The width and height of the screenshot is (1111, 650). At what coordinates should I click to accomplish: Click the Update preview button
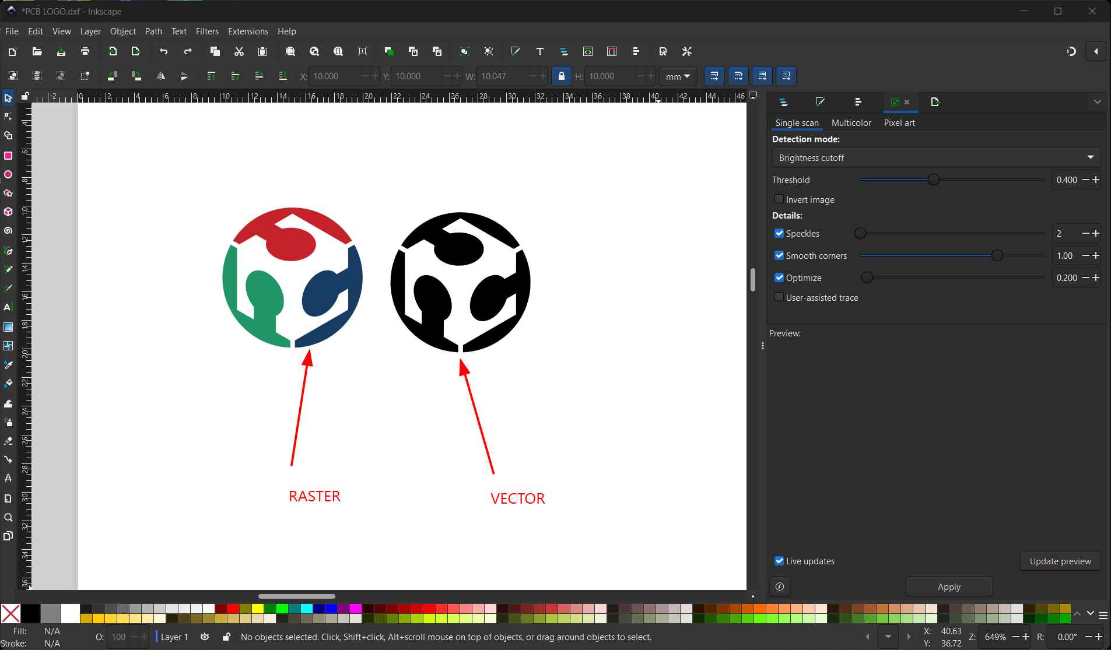(1060, 561)
